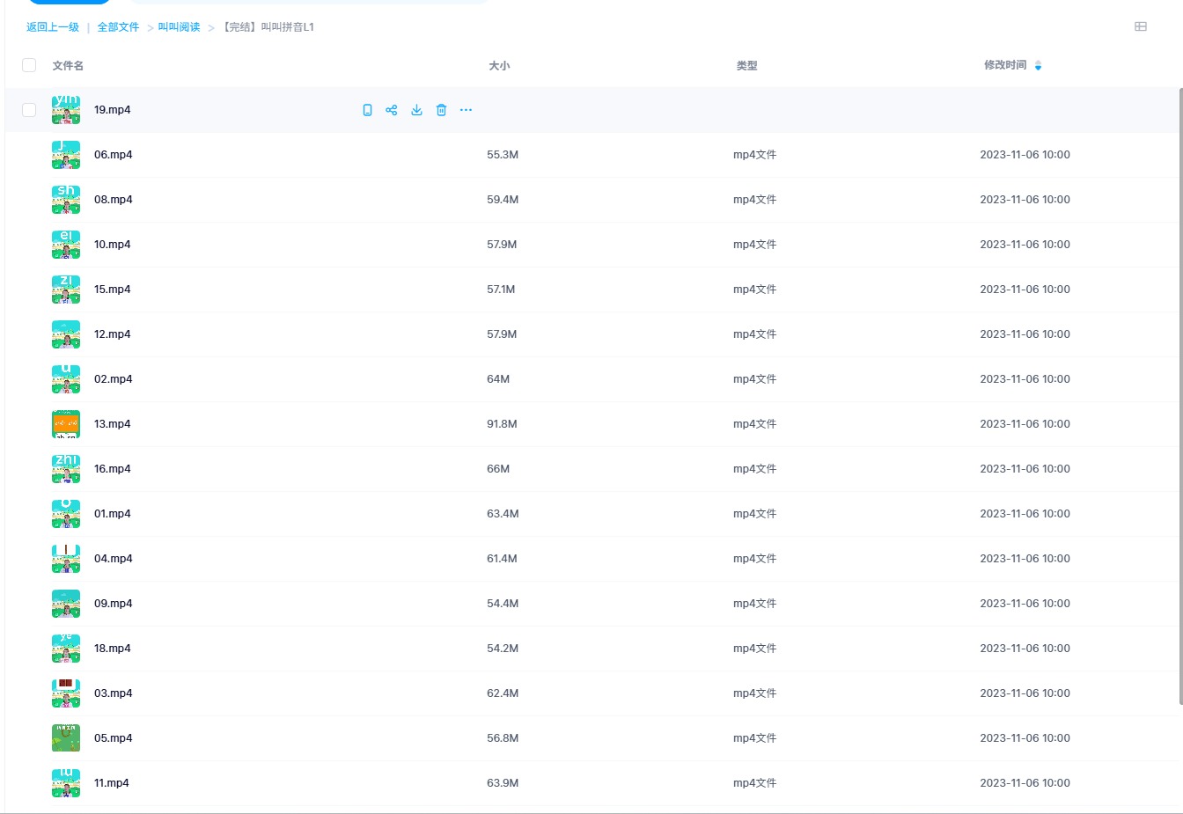This screenshot has width=1183, height=814.
Task: Sort by 修改时间 using sort arrows
Action: pos(1038,65)
